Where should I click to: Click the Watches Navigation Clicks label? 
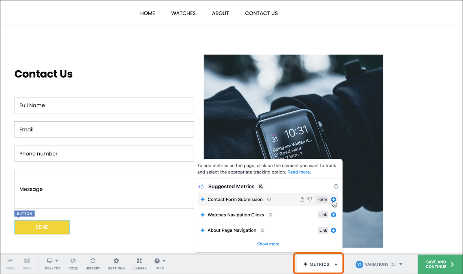coord(236,215)
